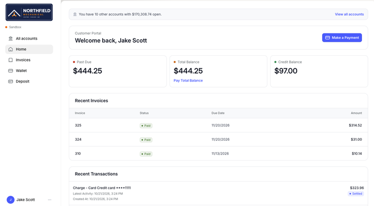Open the Deposit section

[x=29, y=81]
